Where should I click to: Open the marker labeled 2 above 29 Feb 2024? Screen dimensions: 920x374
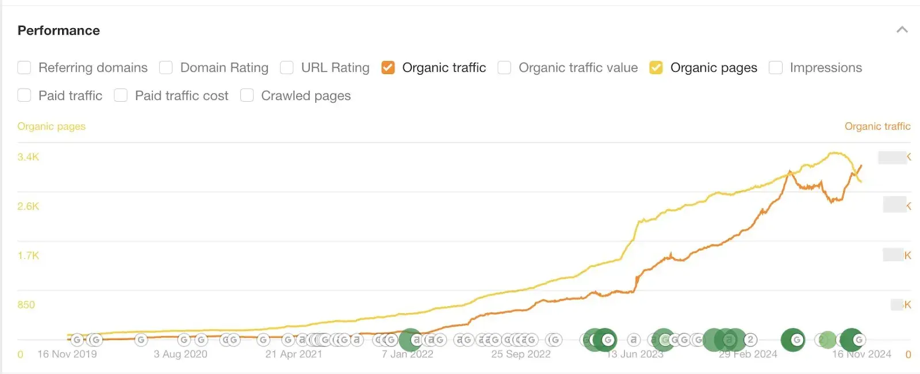750,340
